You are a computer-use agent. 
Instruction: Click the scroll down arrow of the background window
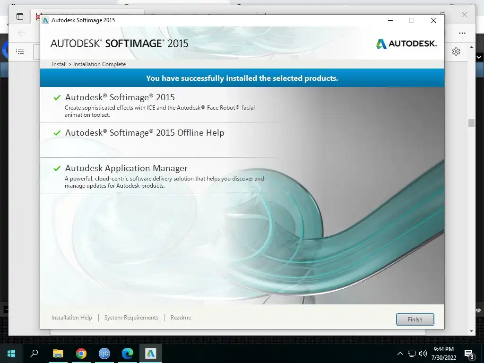(x=471, y=331)
